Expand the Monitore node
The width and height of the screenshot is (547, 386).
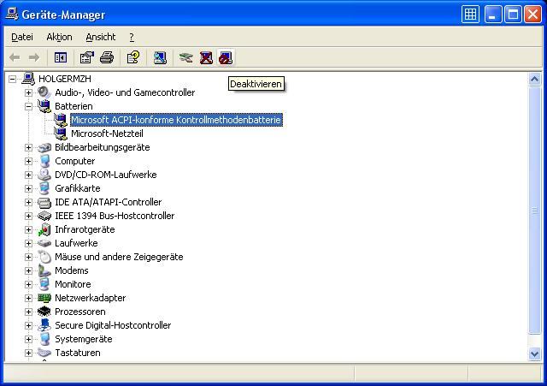[28, 284]
